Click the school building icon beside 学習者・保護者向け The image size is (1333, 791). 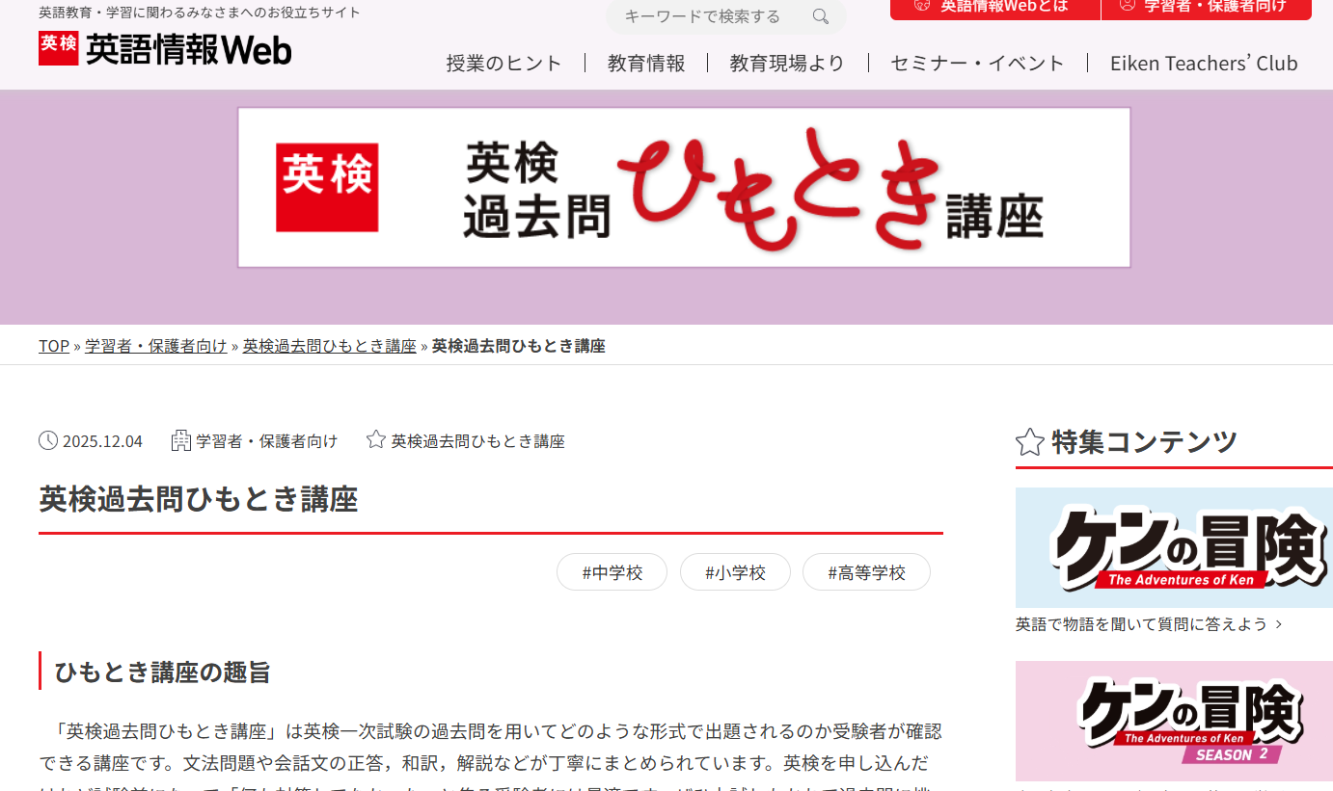180,439
